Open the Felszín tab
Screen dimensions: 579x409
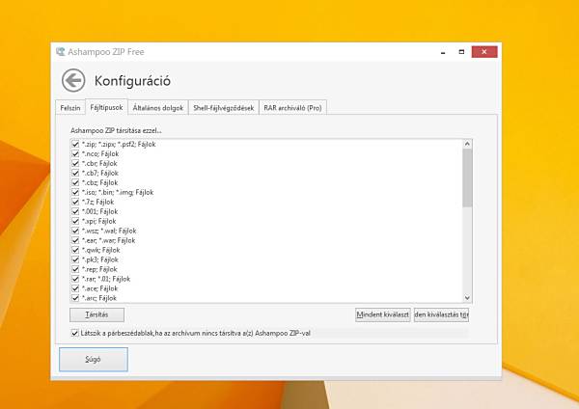pos(70,108)
